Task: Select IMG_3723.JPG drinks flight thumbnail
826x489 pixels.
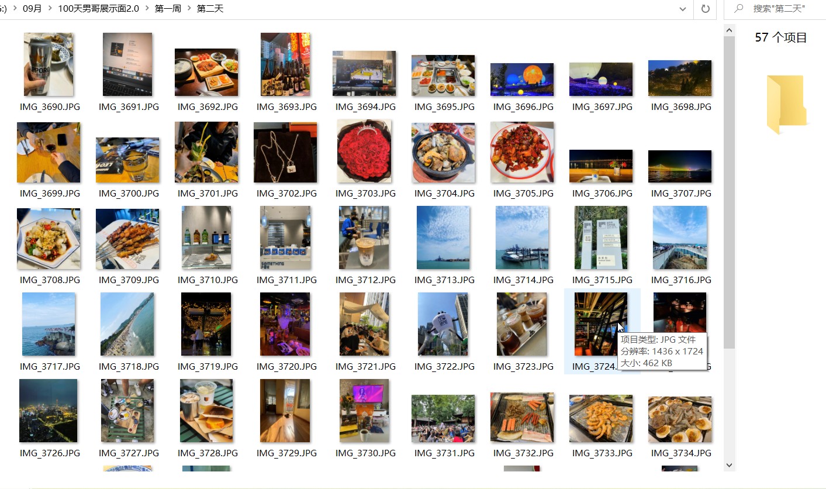Action: (522, 324)
